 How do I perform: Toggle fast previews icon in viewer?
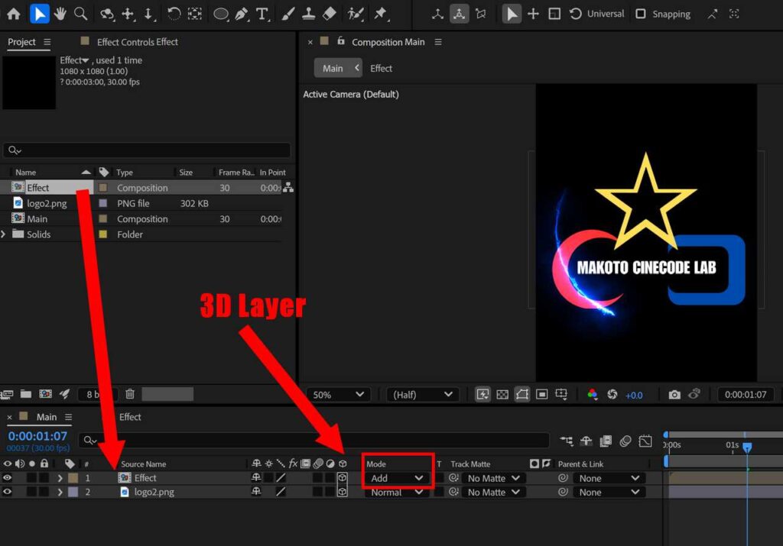(x=482, y=394)
